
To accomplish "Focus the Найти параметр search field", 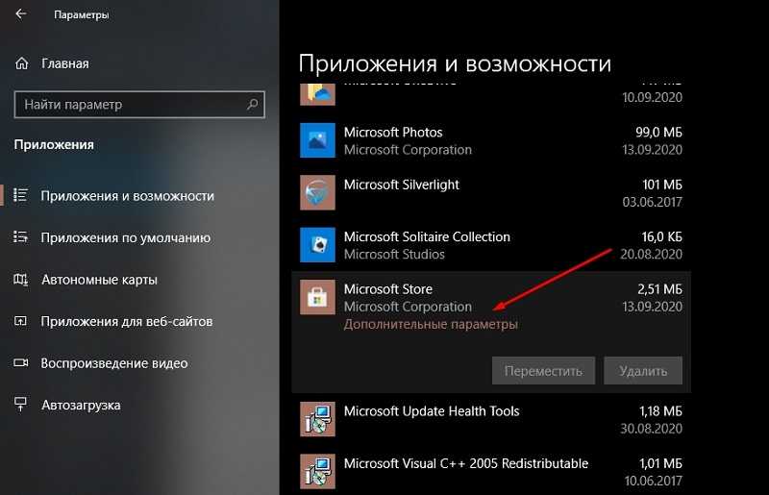I will point(139,104).
